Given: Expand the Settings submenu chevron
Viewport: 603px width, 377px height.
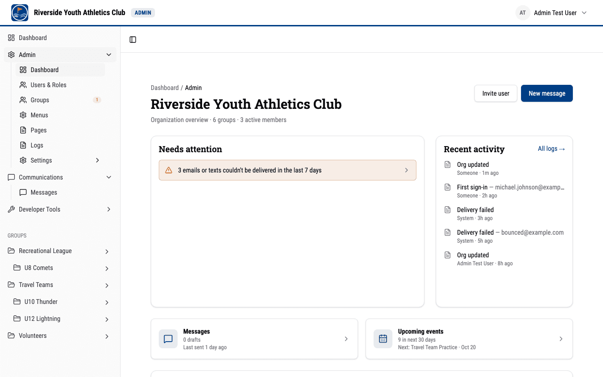Looking at the screenshot, I should point(98,160).
